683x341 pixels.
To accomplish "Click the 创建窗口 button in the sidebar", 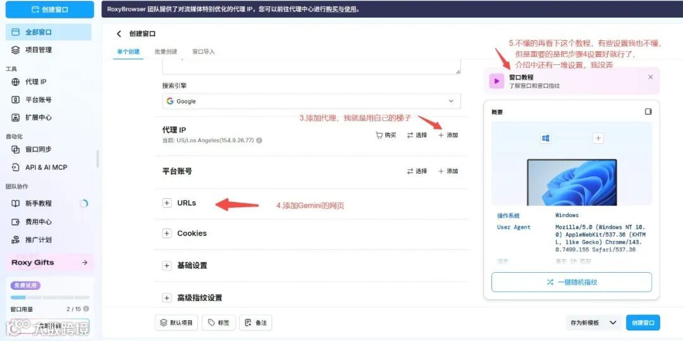I will click(x=50, y=9).
